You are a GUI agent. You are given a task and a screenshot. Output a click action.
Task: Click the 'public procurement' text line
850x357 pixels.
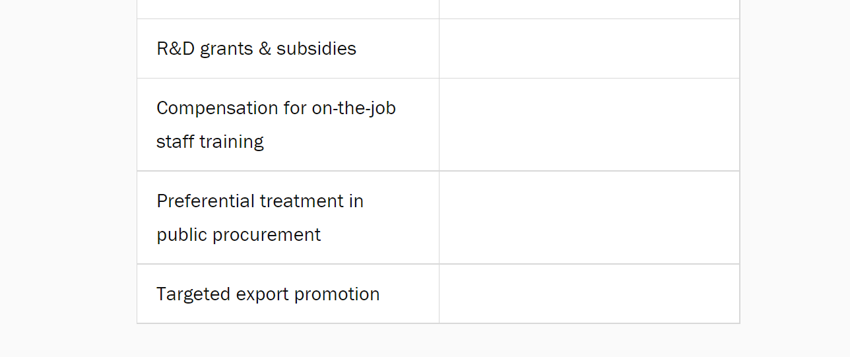click(x=238, y=235)
